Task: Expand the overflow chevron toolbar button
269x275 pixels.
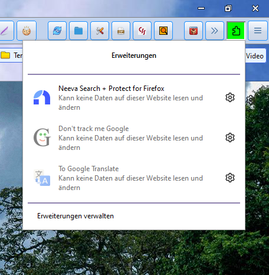Action: [215, 31]
